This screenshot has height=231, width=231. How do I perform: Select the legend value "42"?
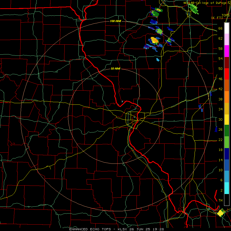[x=220, y=89]
